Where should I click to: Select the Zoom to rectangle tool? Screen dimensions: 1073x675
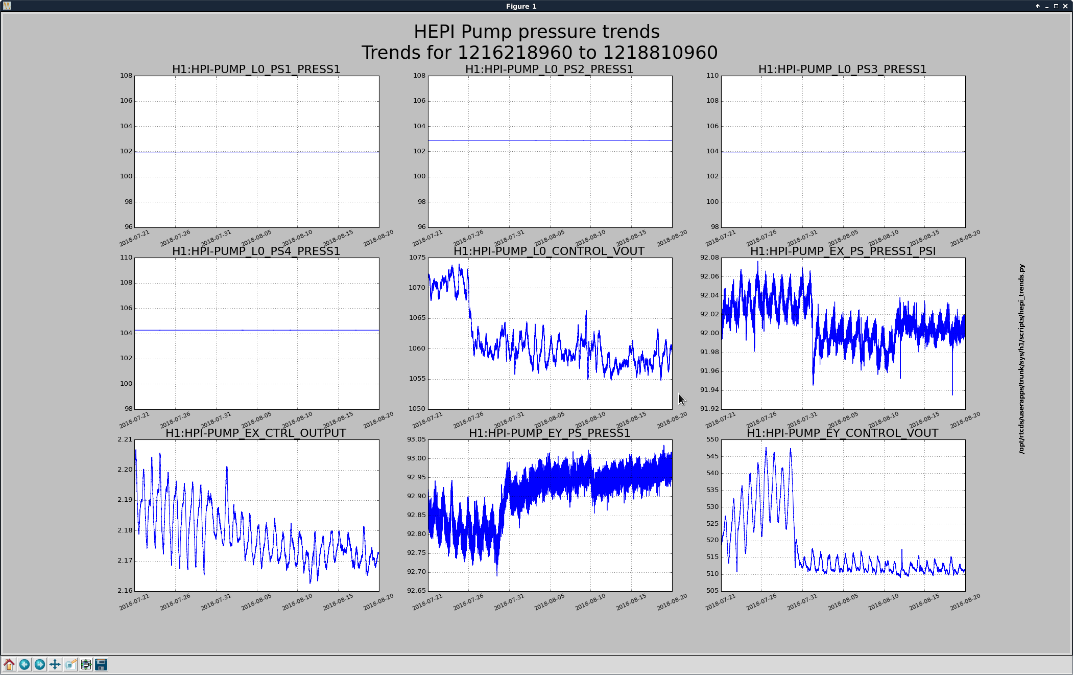[70, 664]
